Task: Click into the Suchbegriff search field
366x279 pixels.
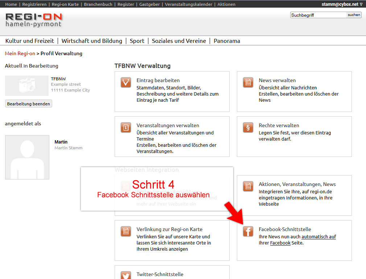Action: click(318, 15)
